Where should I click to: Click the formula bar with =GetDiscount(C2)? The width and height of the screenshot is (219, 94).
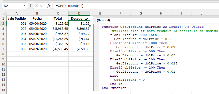[136, 6]
